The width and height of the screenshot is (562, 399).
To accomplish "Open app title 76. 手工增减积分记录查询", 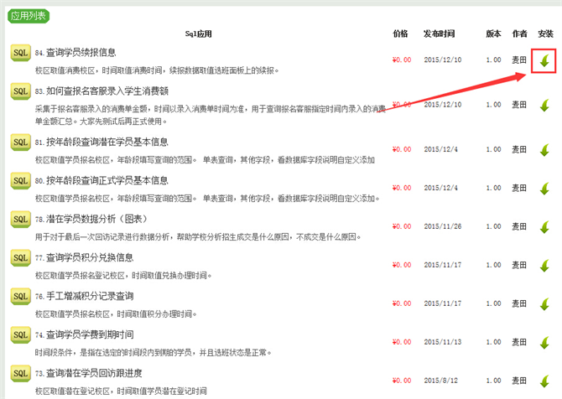I will point(84,296).
